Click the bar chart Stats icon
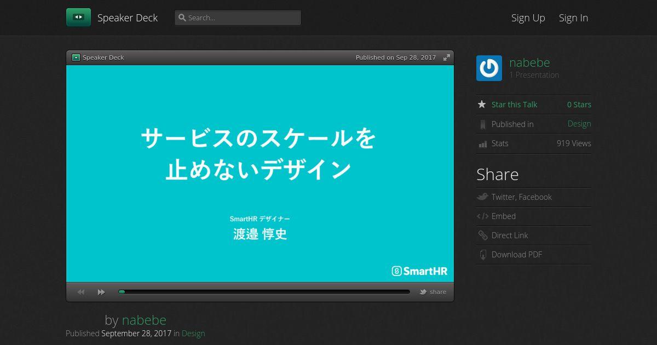Viewport: 657px width, 345px height. [482, 144]
